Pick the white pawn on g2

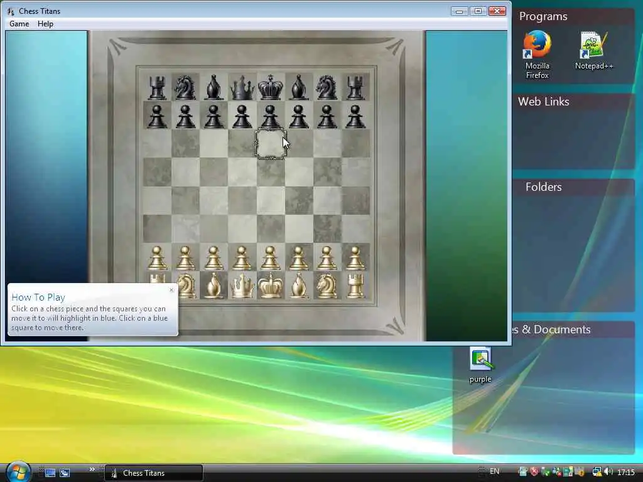[327, 258]
